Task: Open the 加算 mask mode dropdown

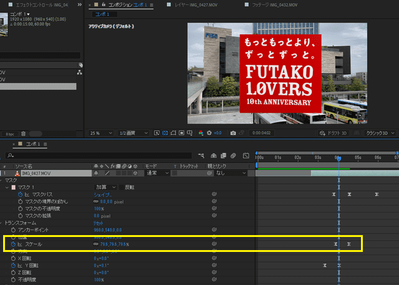Action: click(x=105, y=187)
